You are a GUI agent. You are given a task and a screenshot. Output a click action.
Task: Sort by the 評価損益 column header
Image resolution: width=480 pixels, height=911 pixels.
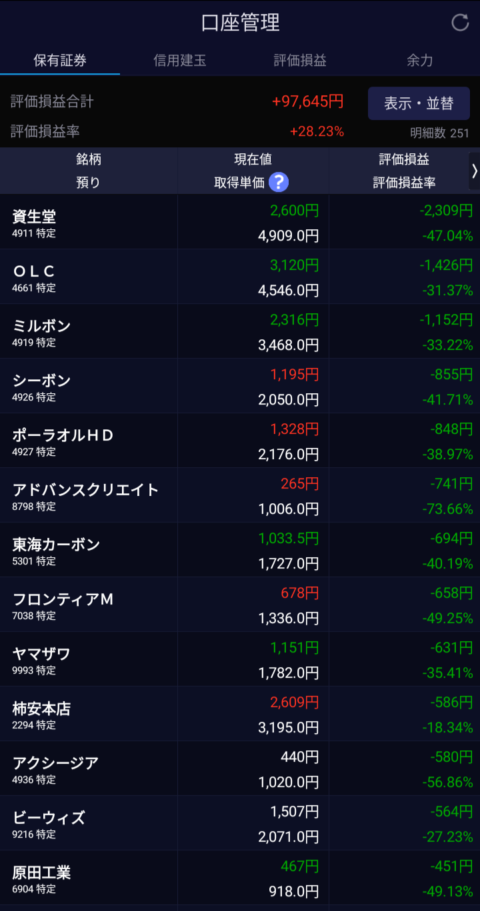pyautogui.click(x=404, y=159)
